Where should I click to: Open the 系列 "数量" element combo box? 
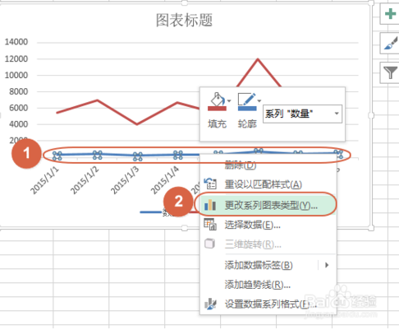click(302, 114)
